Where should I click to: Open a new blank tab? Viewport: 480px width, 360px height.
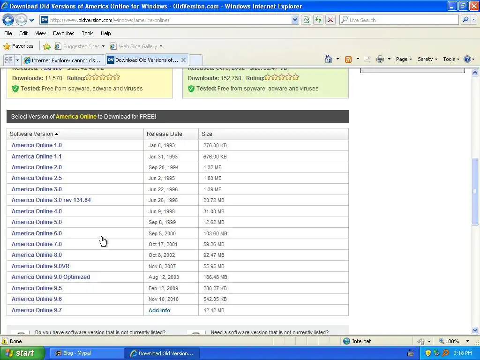[x=195, y=60]
